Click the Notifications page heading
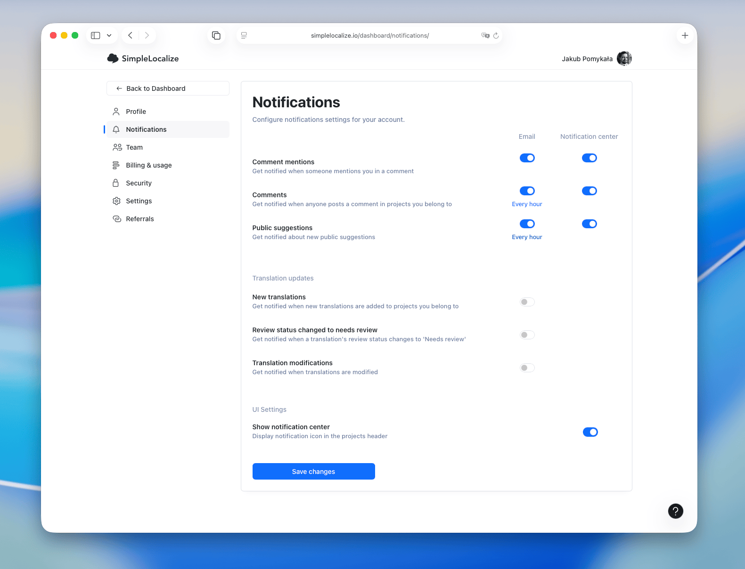This screenshot has height=569, width=745. tap(296, 102)
